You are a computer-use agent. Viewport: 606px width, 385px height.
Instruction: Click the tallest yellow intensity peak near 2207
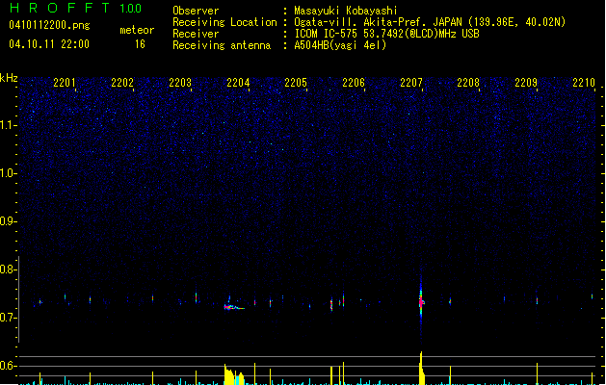pyautogui.click(x=422, y=368)
